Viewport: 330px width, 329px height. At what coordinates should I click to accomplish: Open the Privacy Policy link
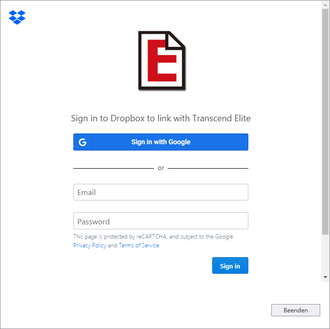[89, 245]
